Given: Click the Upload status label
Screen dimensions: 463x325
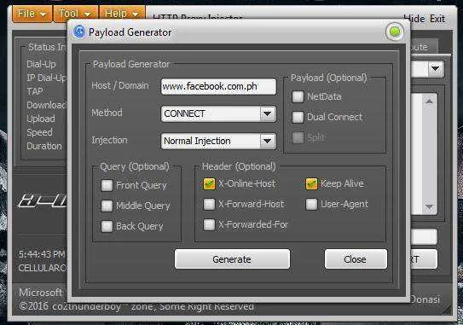Looking at the screenshot, I should [x=41, y=119].
